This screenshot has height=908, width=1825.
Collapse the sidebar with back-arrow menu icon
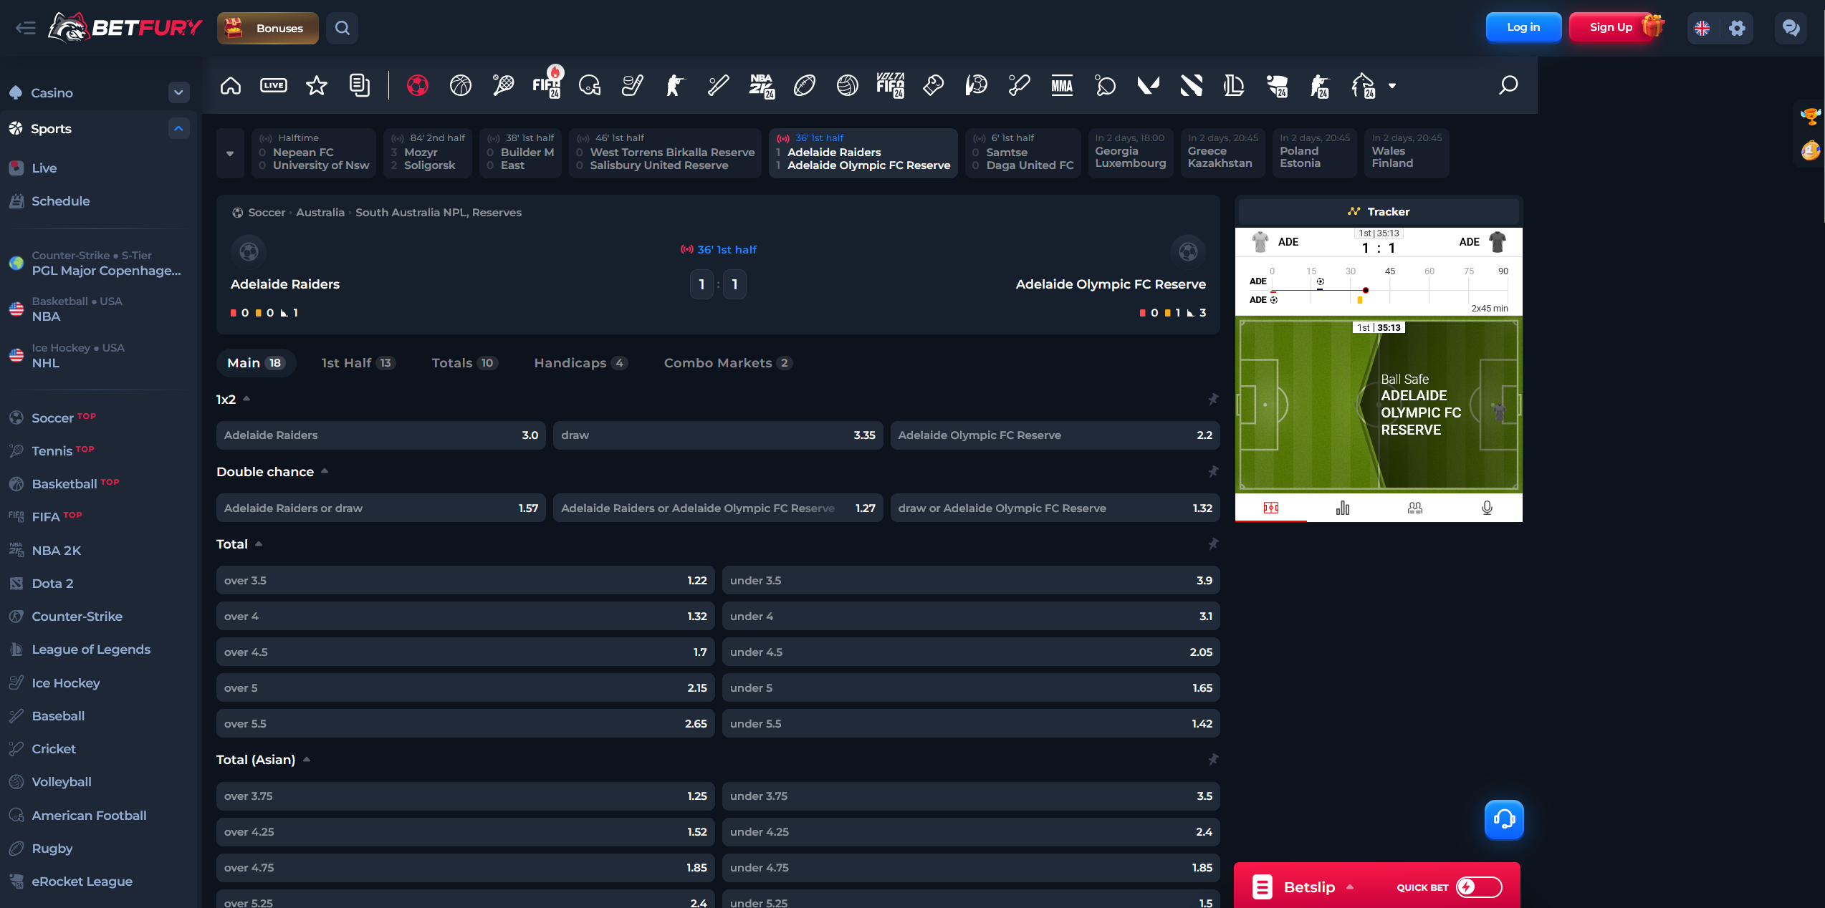pyautogui.click(x=26, y=28)
